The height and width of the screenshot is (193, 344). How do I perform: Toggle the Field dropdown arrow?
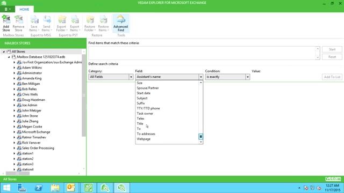(200, 77)
